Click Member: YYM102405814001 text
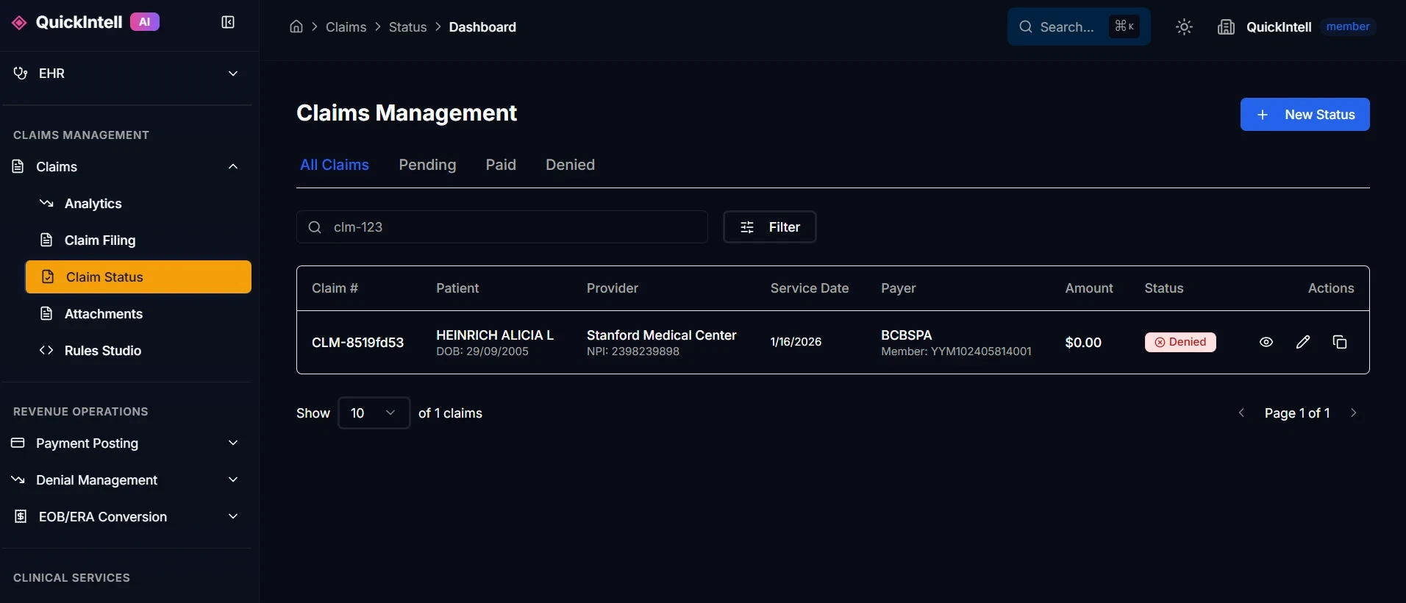 click(956, 352)
